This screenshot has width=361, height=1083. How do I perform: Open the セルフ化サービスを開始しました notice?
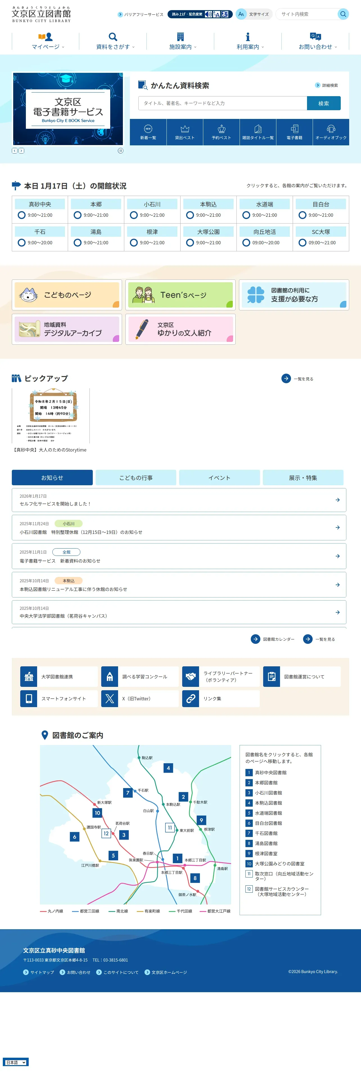point(179,500)
